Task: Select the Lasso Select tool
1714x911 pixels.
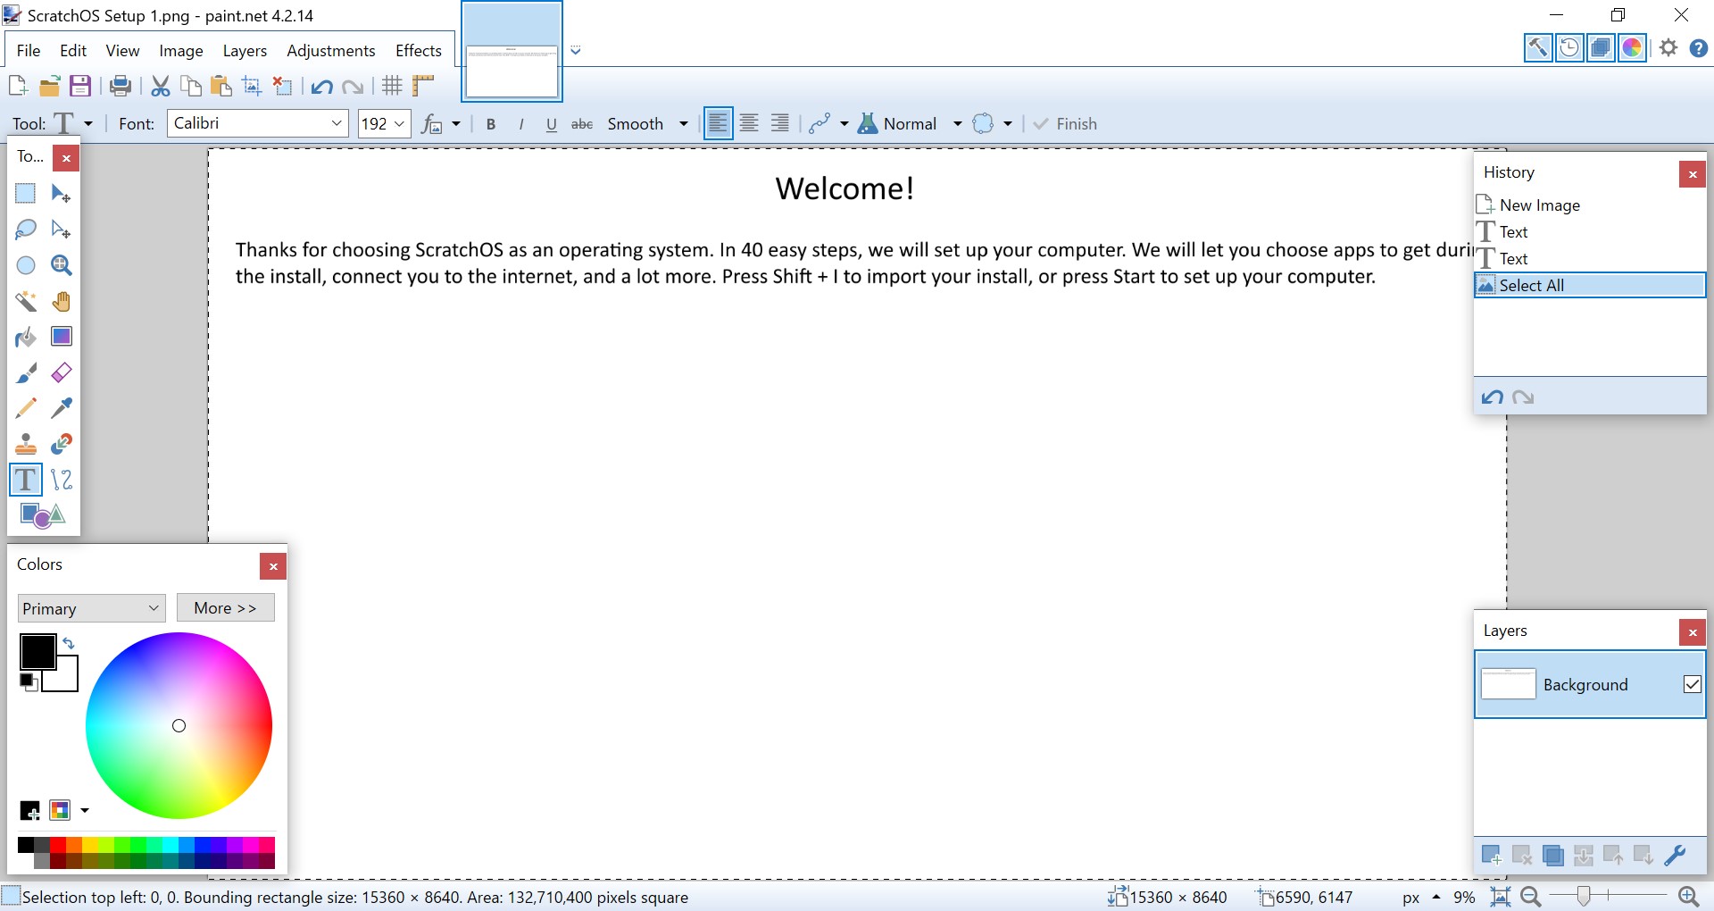Action: [26, 230]
